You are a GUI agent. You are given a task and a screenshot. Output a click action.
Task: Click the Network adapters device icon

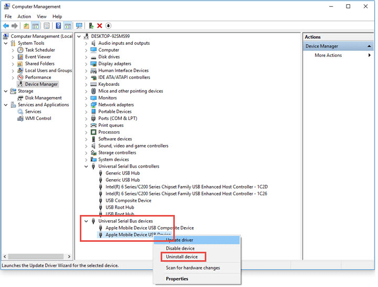point(93,105)
